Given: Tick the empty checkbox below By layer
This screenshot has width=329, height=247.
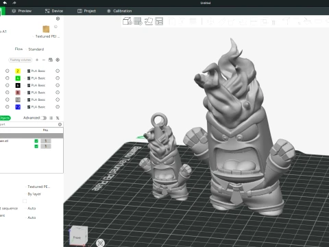Looking at the screenshot, I should click(x=25, y=201).
